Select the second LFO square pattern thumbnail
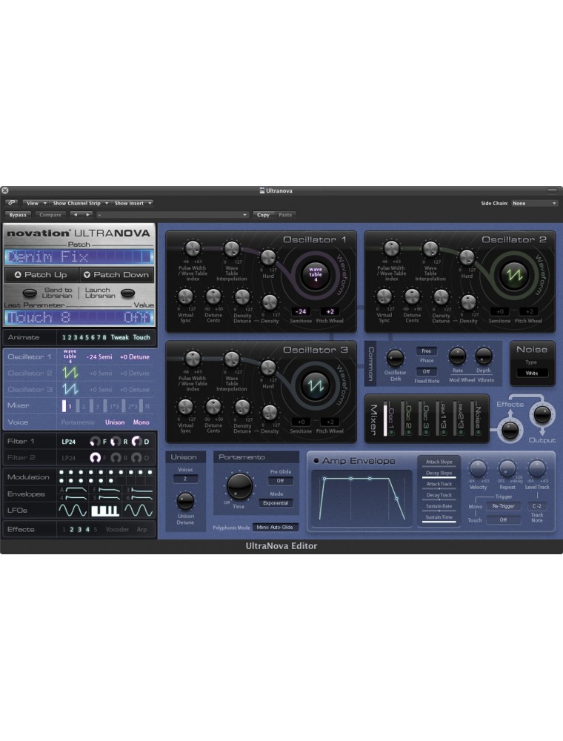This screenshot has height=741, width=563. coord(105,511)
